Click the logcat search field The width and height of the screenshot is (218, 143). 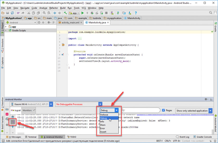click(x=141, y=110)
